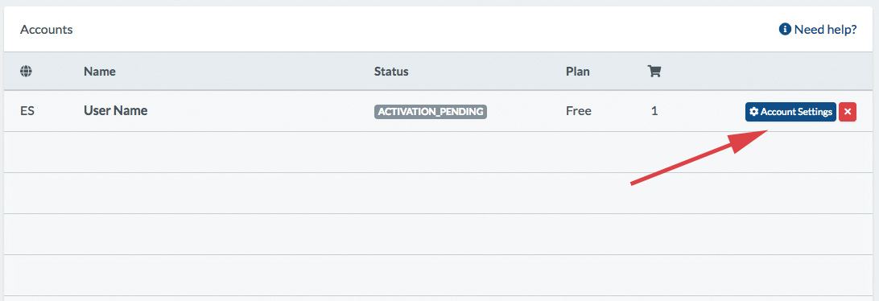Select the third empty table row
879x301 pixels.
(439, 233)
